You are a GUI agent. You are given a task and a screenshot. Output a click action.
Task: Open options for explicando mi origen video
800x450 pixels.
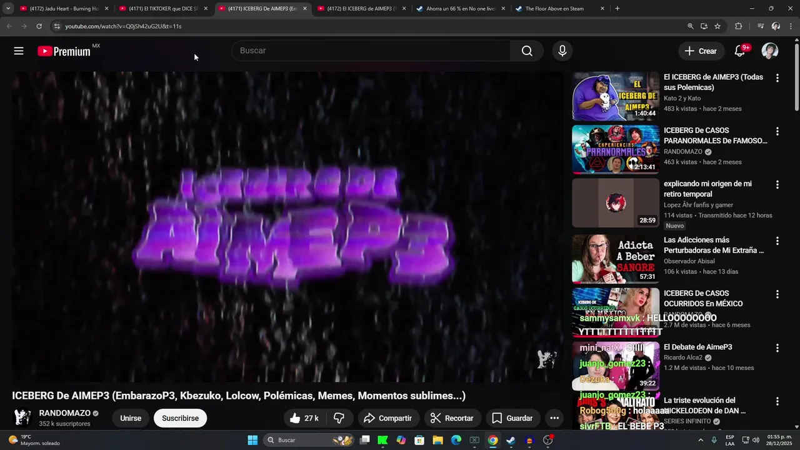click(777, 185)
